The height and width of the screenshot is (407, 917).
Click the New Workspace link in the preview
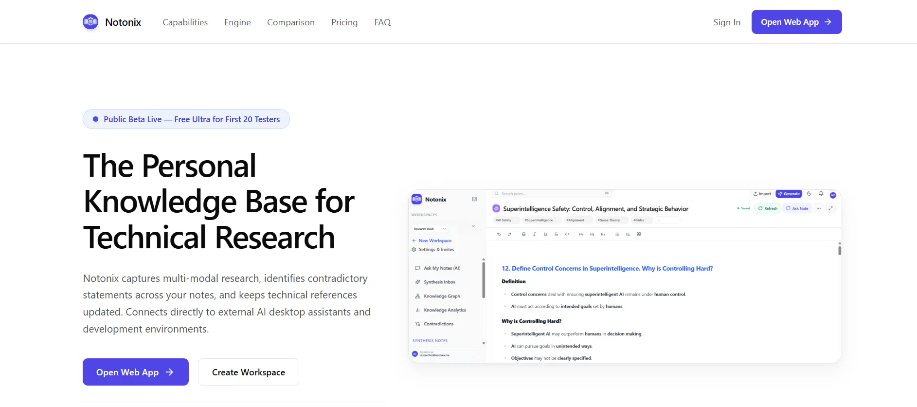point(432,240)
